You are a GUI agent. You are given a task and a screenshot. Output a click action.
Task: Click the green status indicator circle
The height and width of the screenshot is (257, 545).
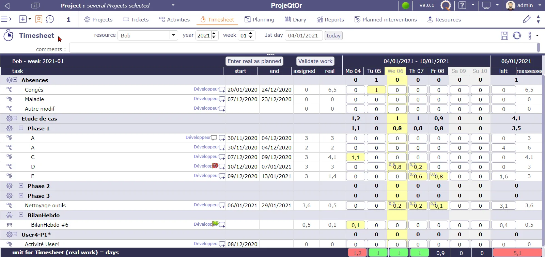(x=405, y=5)
